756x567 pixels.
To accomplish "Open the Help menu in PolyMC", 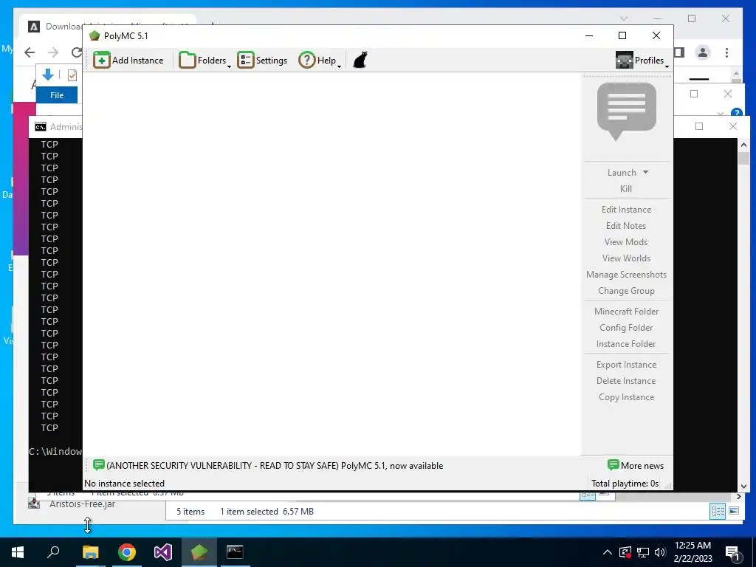I will point(320,61).
